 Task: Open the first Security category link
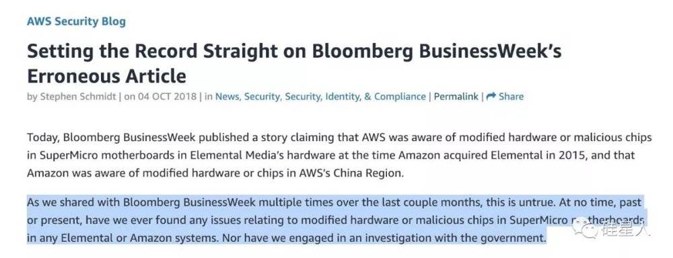pyautogui.click(x=263, y=97)
